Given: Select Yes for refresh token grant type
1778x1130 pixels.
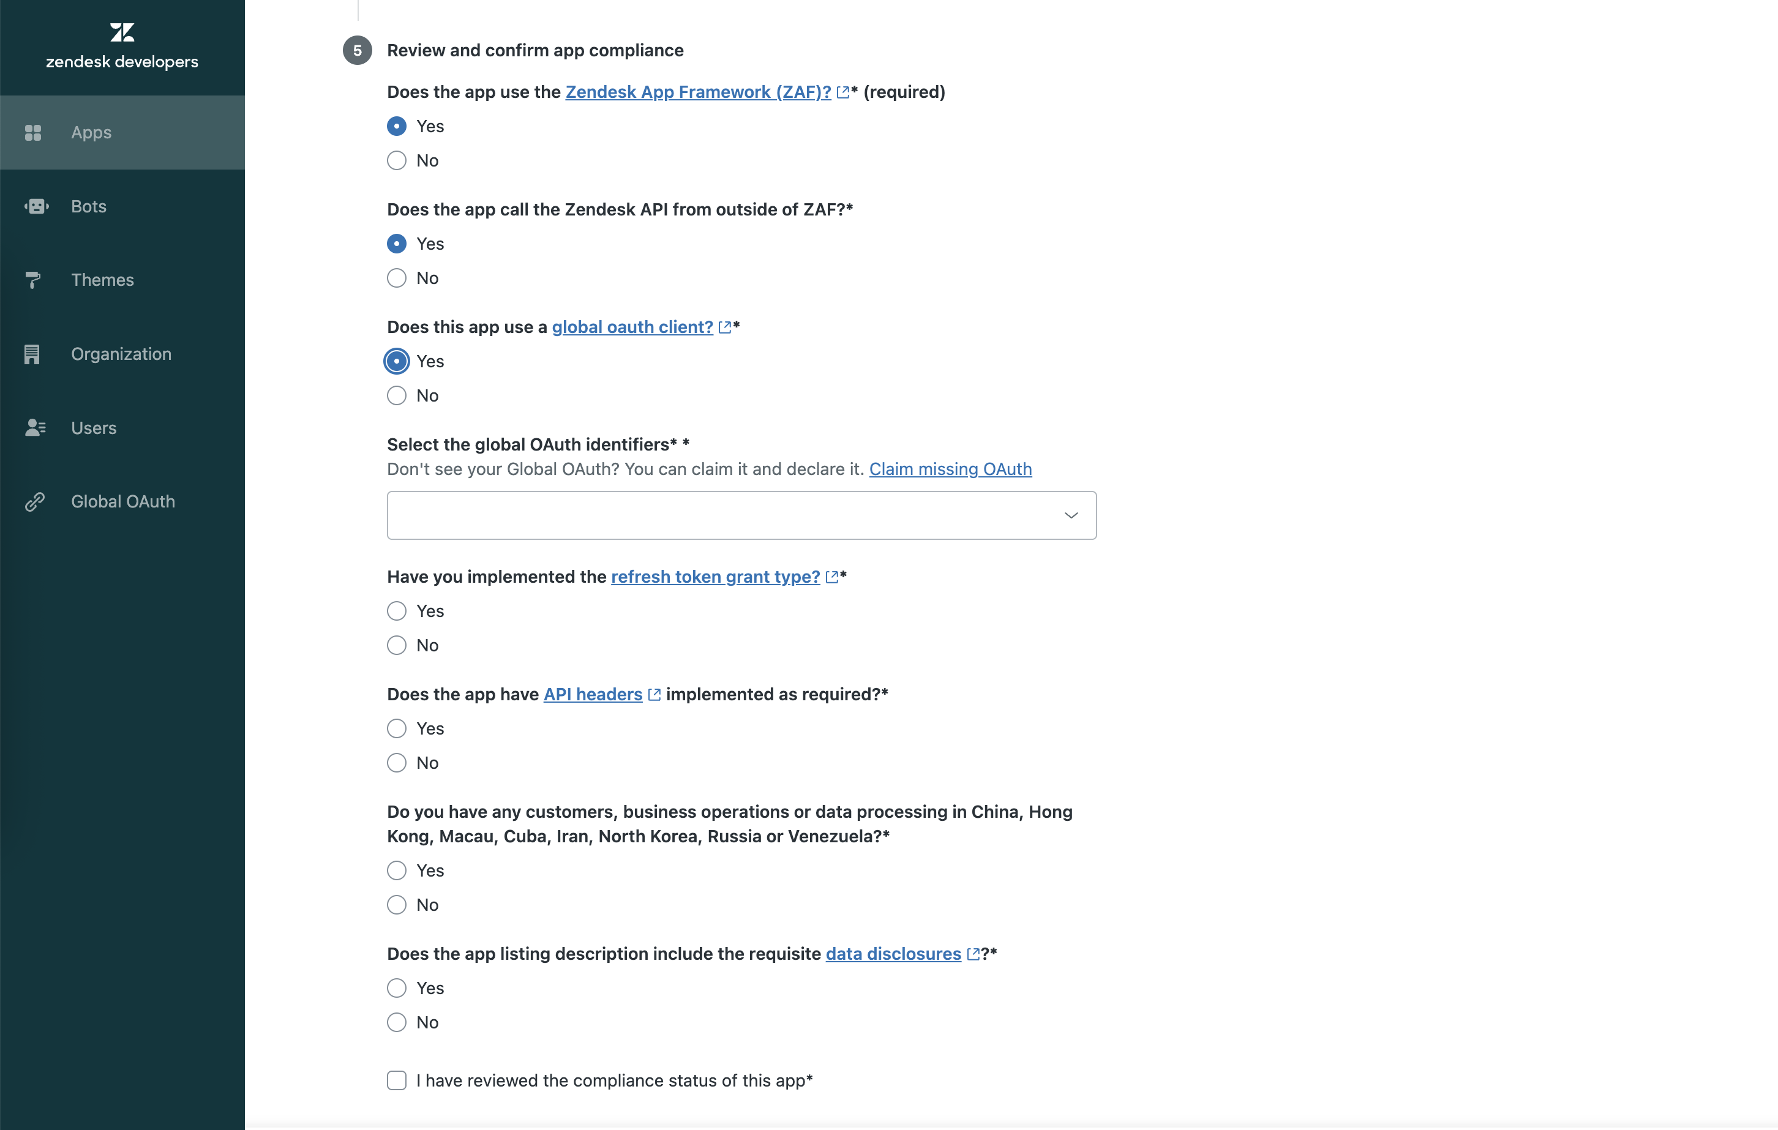Looking at the screenshot, I should tap(397, 611).
